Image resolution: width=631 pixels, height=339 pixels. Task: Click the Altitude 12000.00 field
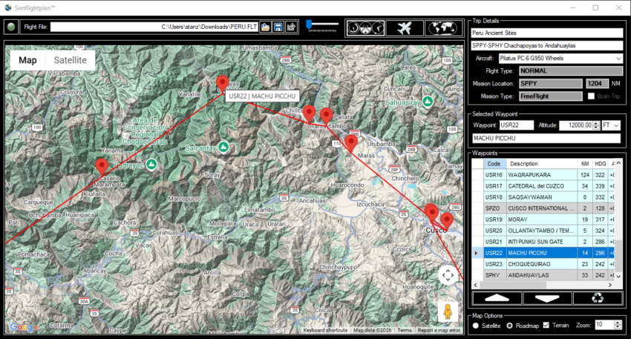[576, 125]
